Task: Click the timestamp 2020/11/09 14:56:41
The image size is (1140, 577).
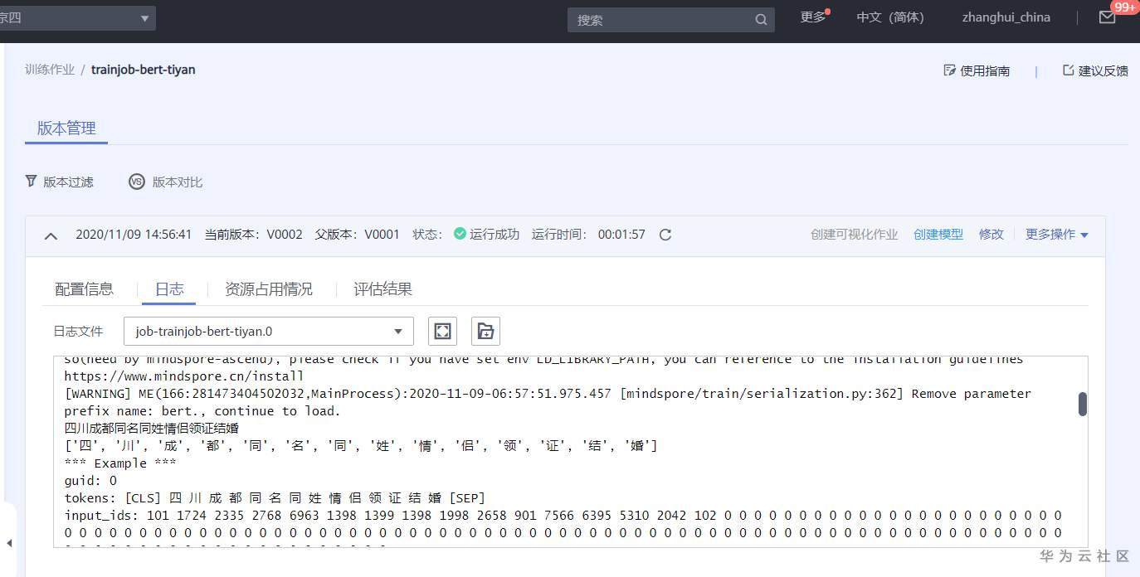Action: 134,235
